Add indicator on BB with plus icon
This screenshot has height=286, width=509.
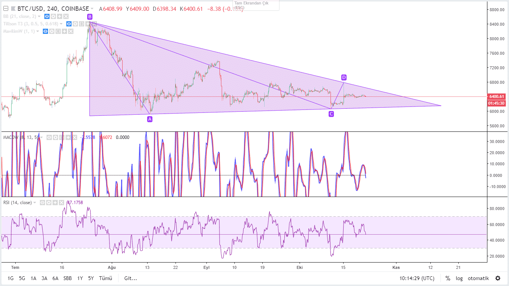pyautogui.click(x=60, y=16)
